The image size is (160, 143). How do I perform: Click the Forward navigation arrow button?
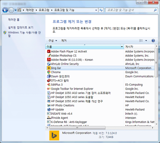point(11,10)
